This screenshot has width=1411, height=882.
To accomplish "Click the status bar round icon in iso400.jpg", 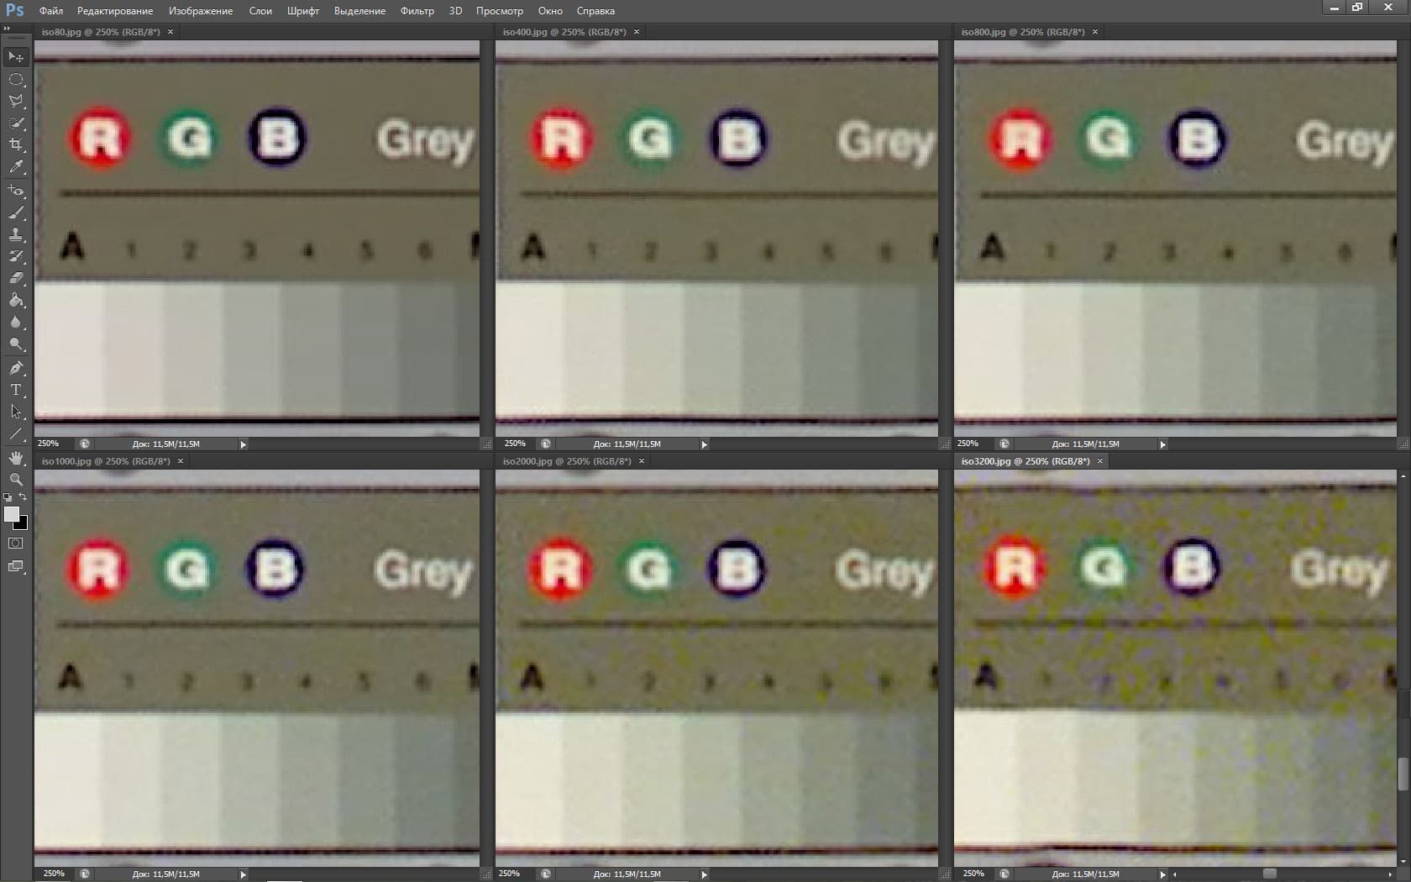I will [x=546, y=444].
